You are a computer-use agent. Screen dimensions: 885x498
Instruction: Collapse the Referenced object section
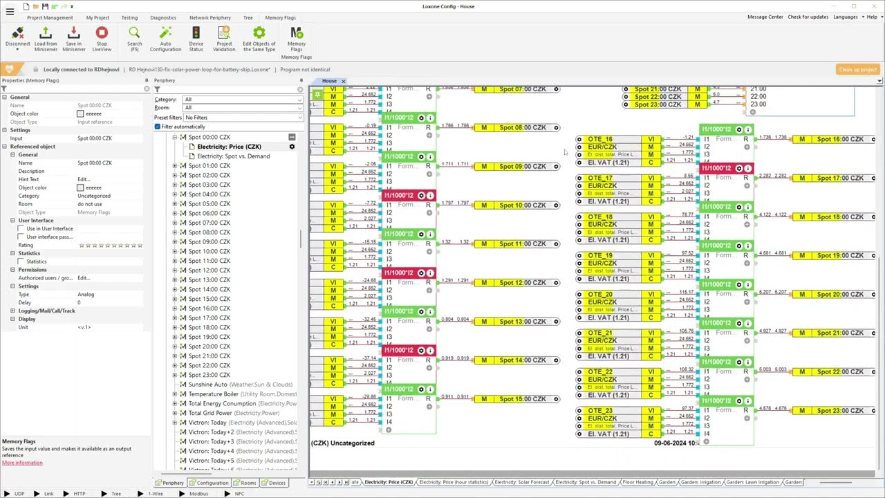click(x=4, y=147)
